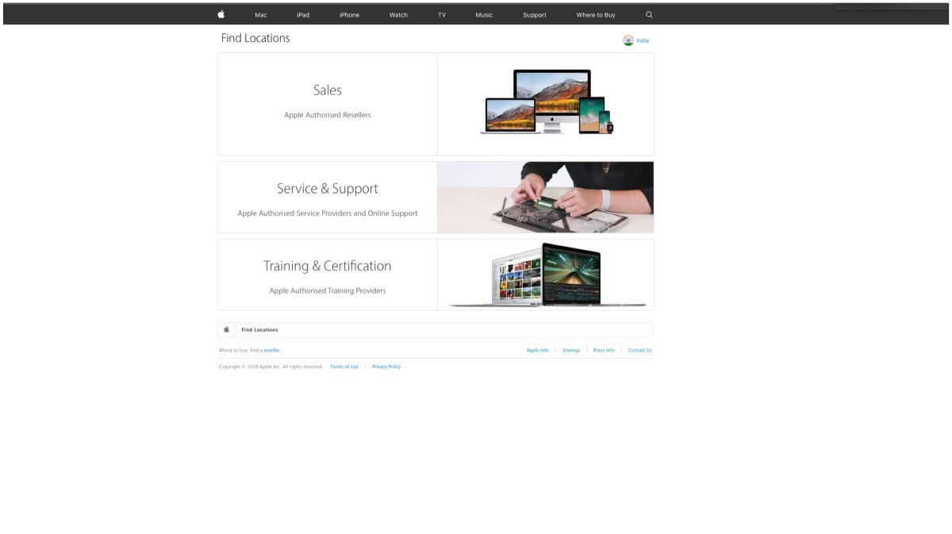Viewport: 952px width, 534px height.
Task: Open Service & Support heading
Action: (328, 189)
